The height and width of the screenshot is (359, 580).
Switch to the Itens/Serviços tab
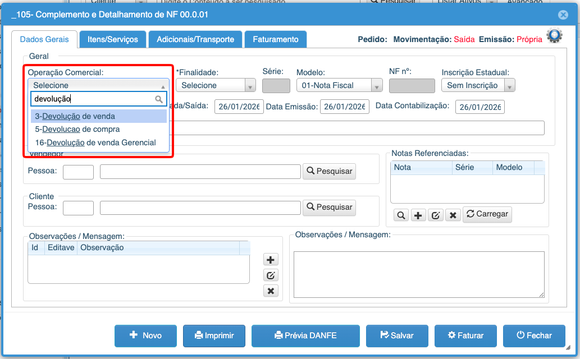click(x=112, y=39)
